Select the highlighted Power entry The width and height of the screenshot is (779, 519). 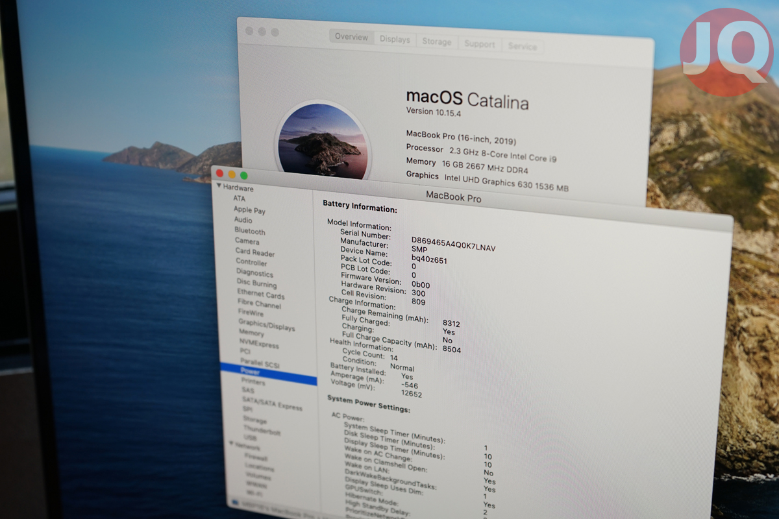click(x=269, y=374)
